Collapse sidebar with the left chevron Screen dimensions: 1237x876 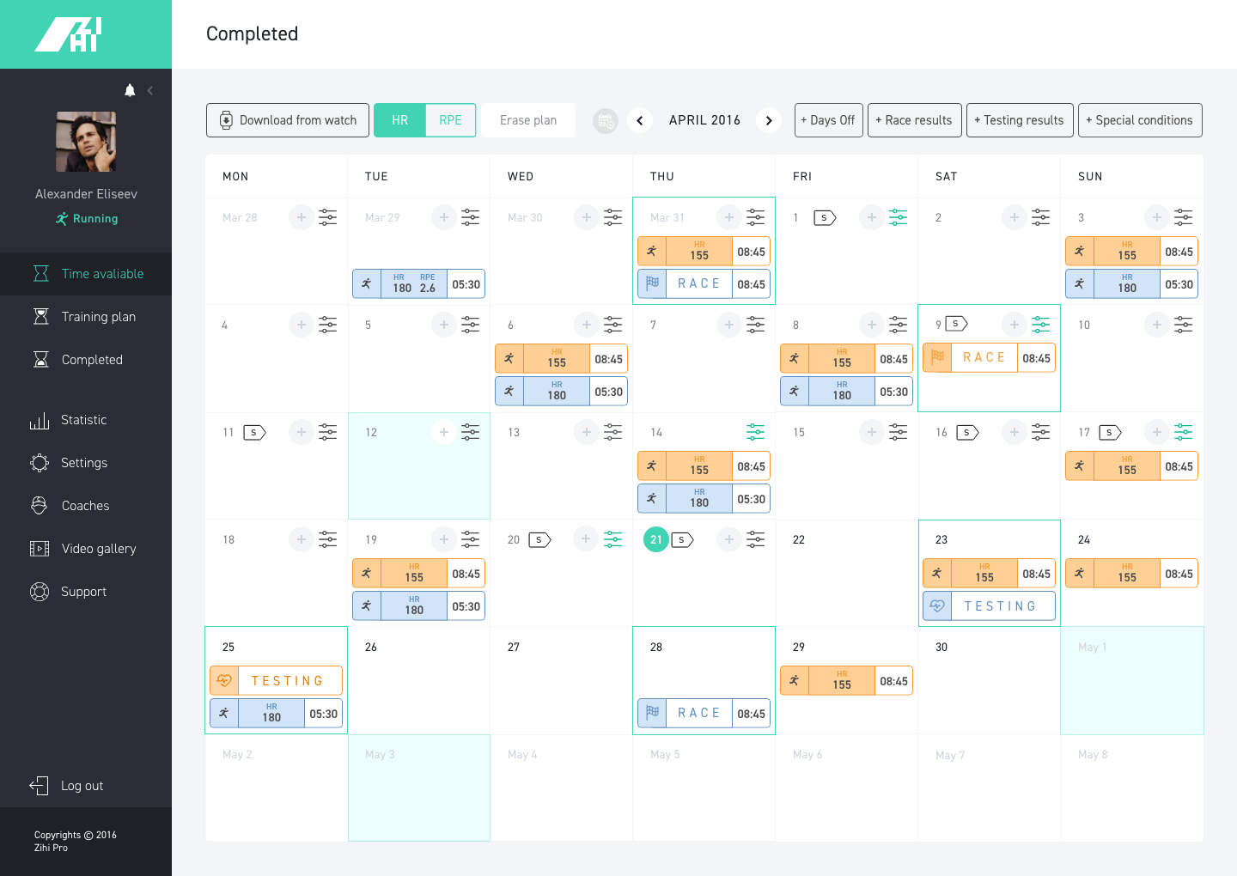coord(150,90)
